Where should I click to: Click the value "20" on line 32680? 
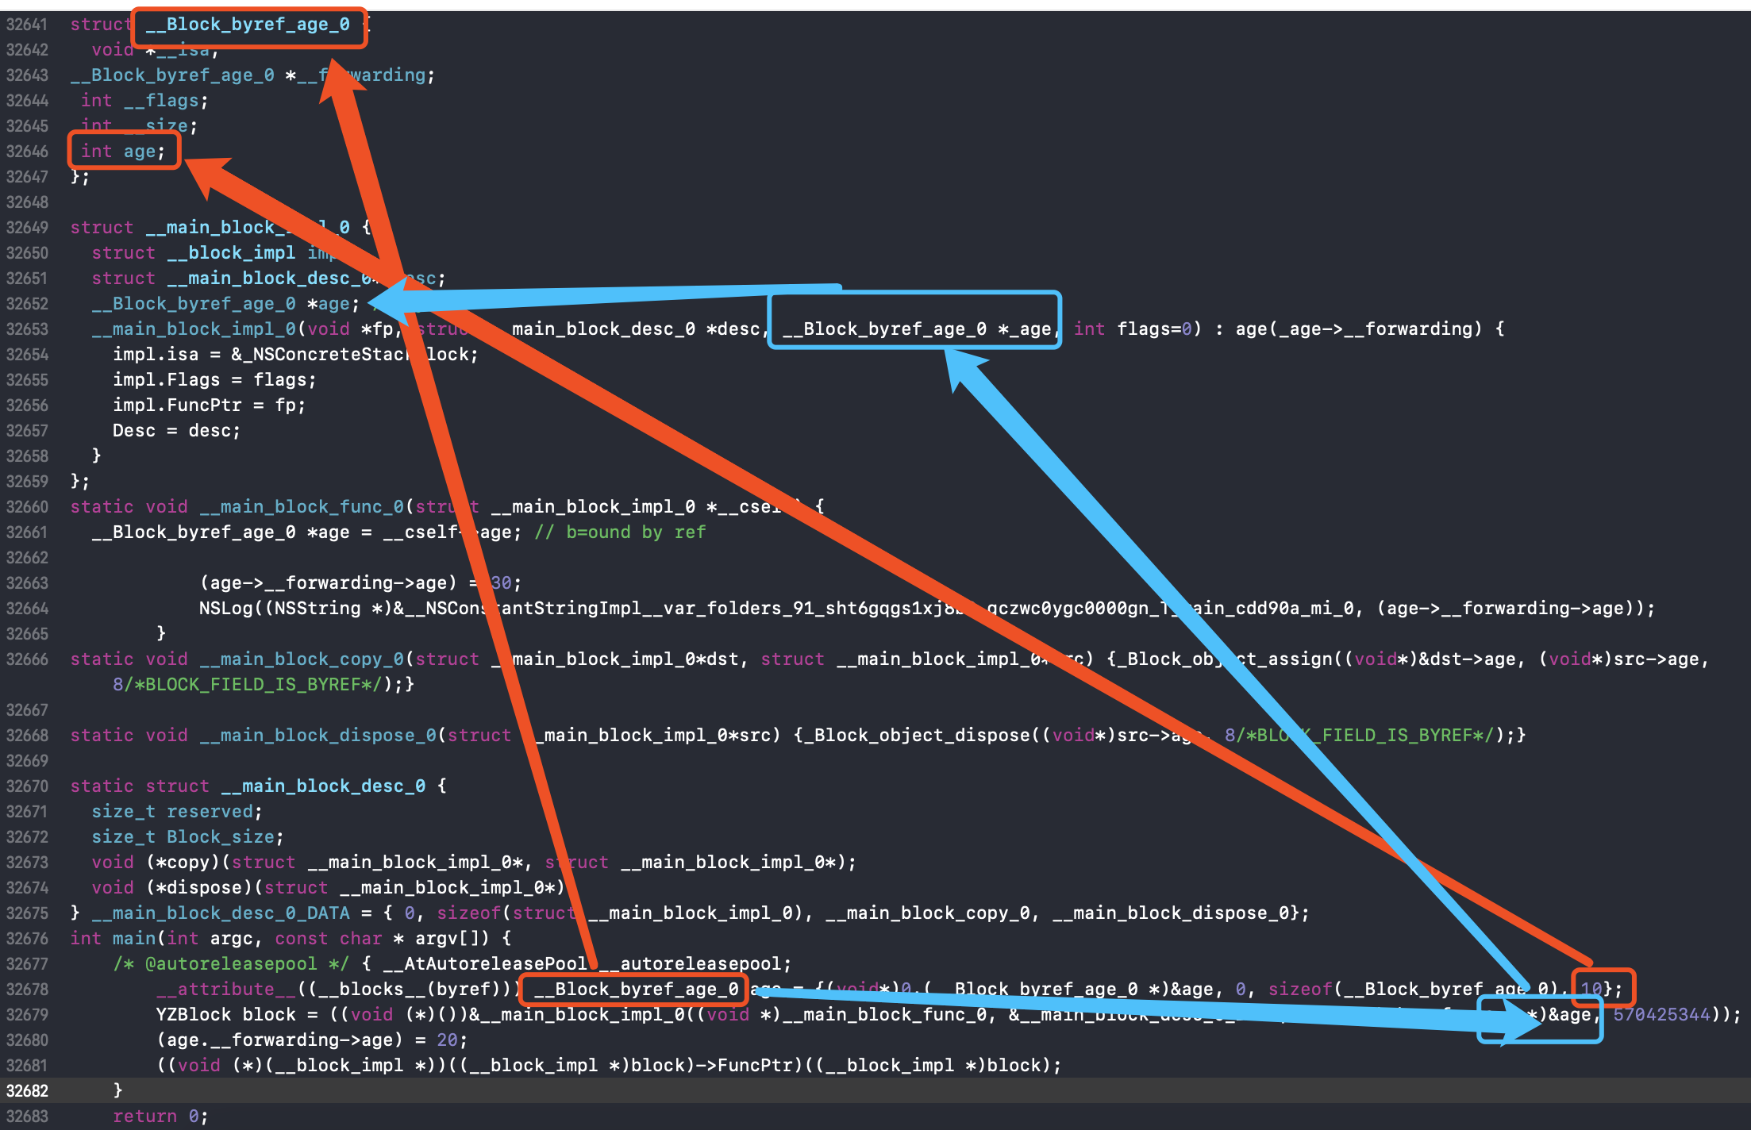[447, 1040]
